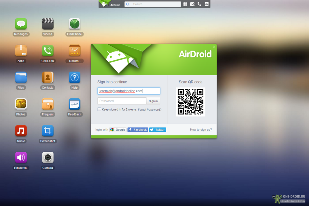Open the apps grid icon in top bar
The height and width of the screenshot is (206, 309).
185,4
